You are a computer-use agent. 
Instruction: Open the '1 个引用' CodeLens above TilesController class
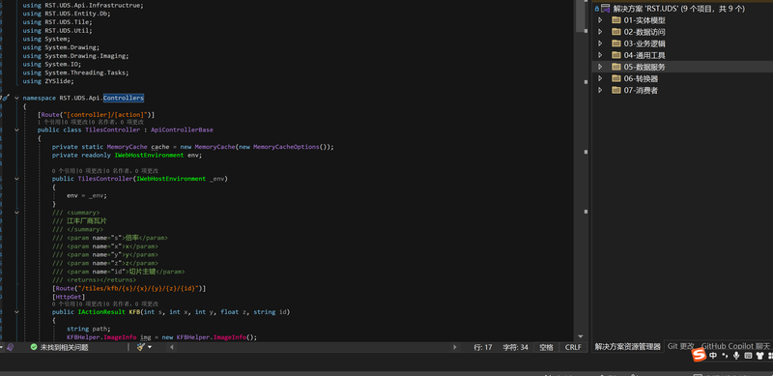tap(49, 122)
